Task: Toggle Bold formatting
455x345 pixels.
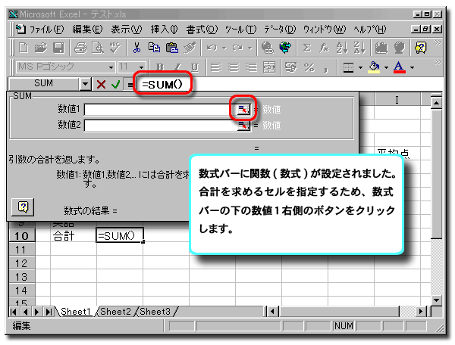Action: coord(159,67)
